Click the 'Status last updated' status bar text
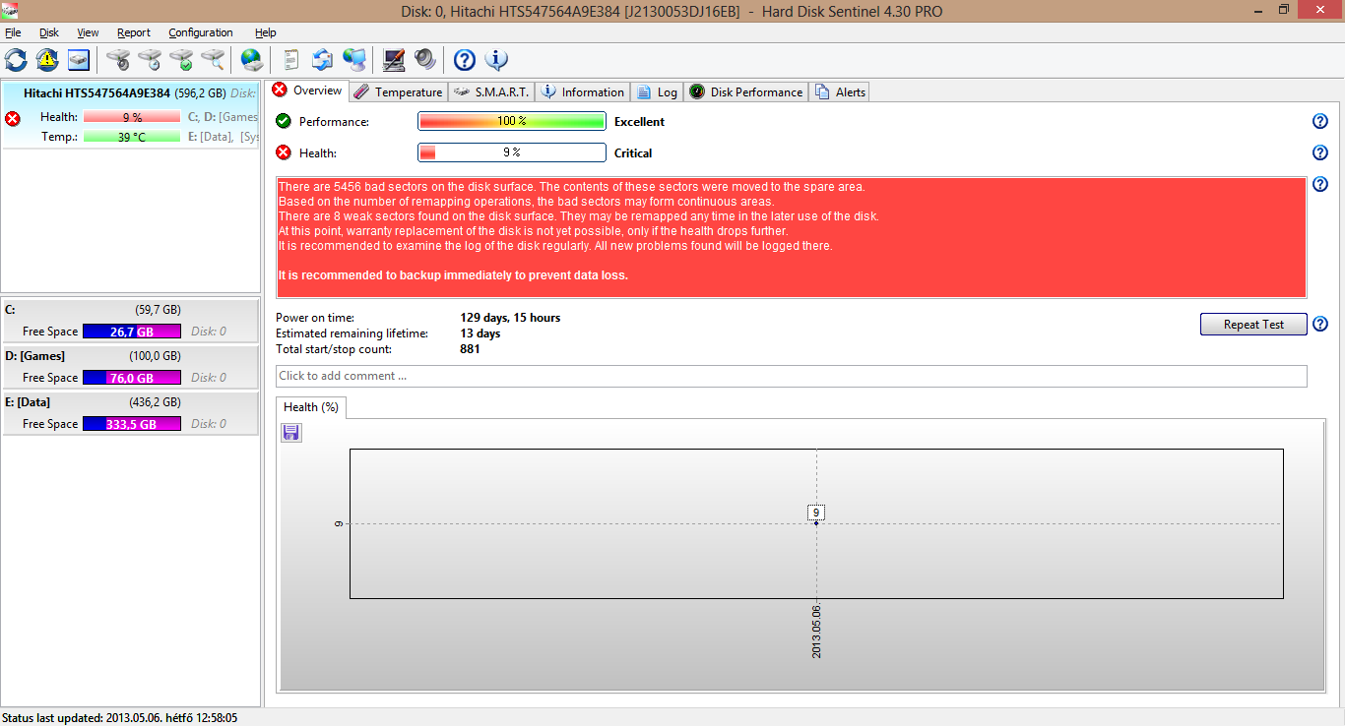This screenshot has height=726, width=1345. [x=119, y=718]
